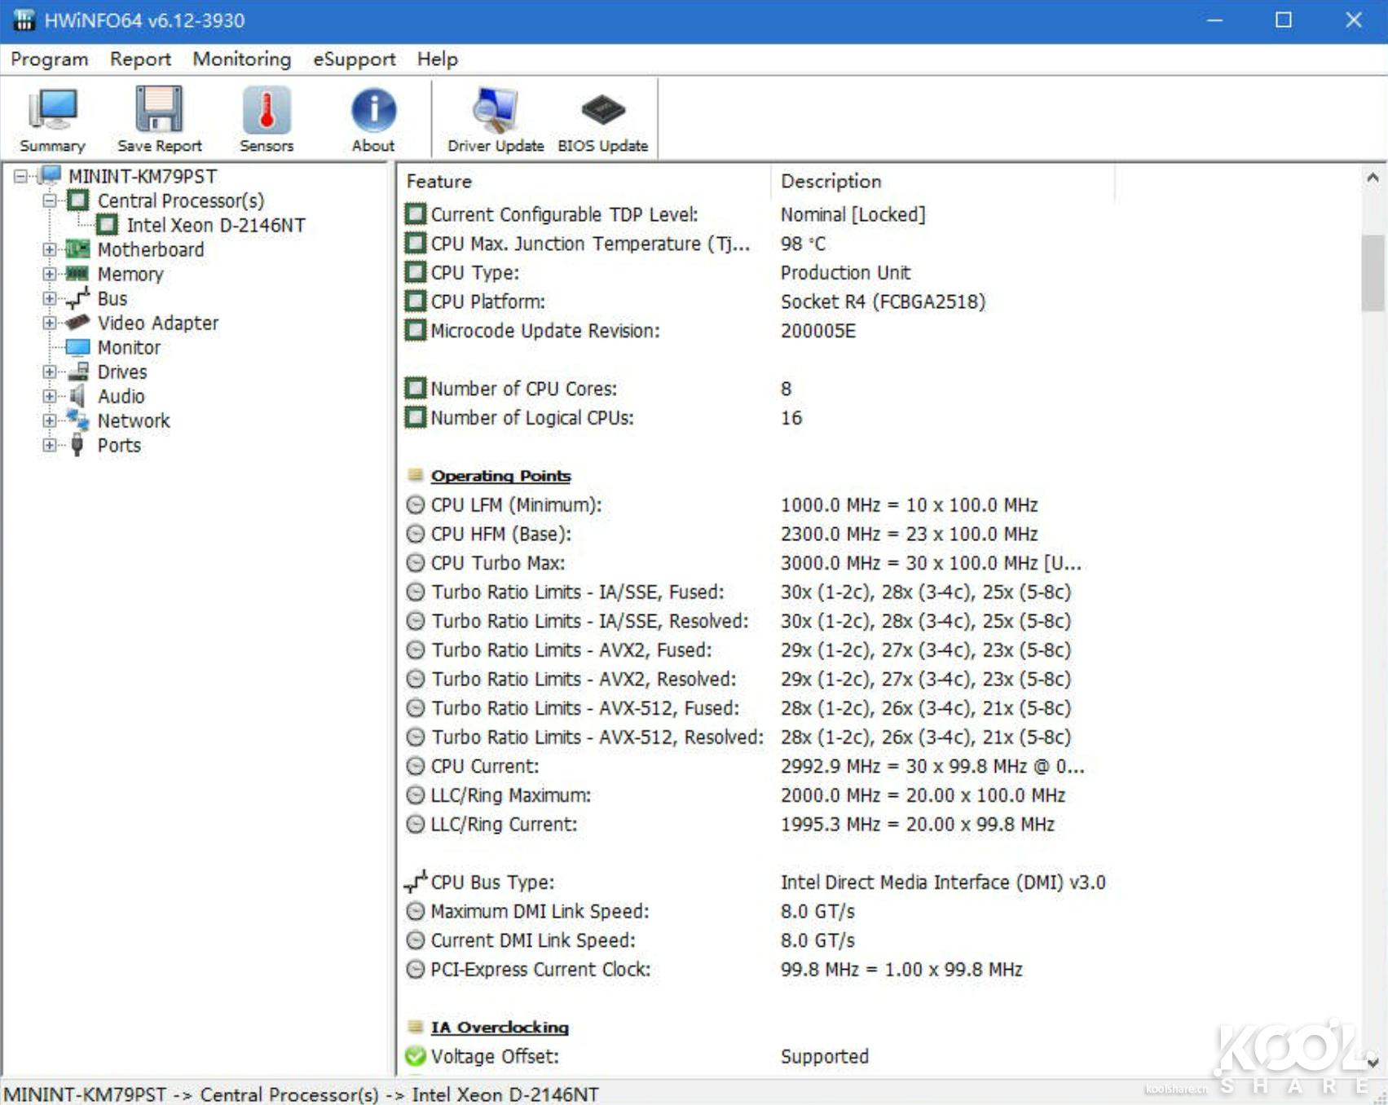Image resolution: width=1388 pixels, height=1105 pixels.
Task: Click the Central Processor(s) chip icon
Action: (x=78, y=200)
